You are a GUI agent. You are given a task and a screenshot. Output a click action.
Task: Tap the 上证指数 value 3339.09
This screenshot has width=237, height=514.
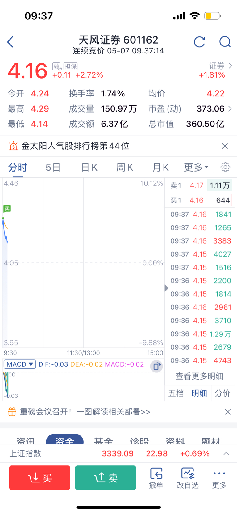[x=118, y=453]
